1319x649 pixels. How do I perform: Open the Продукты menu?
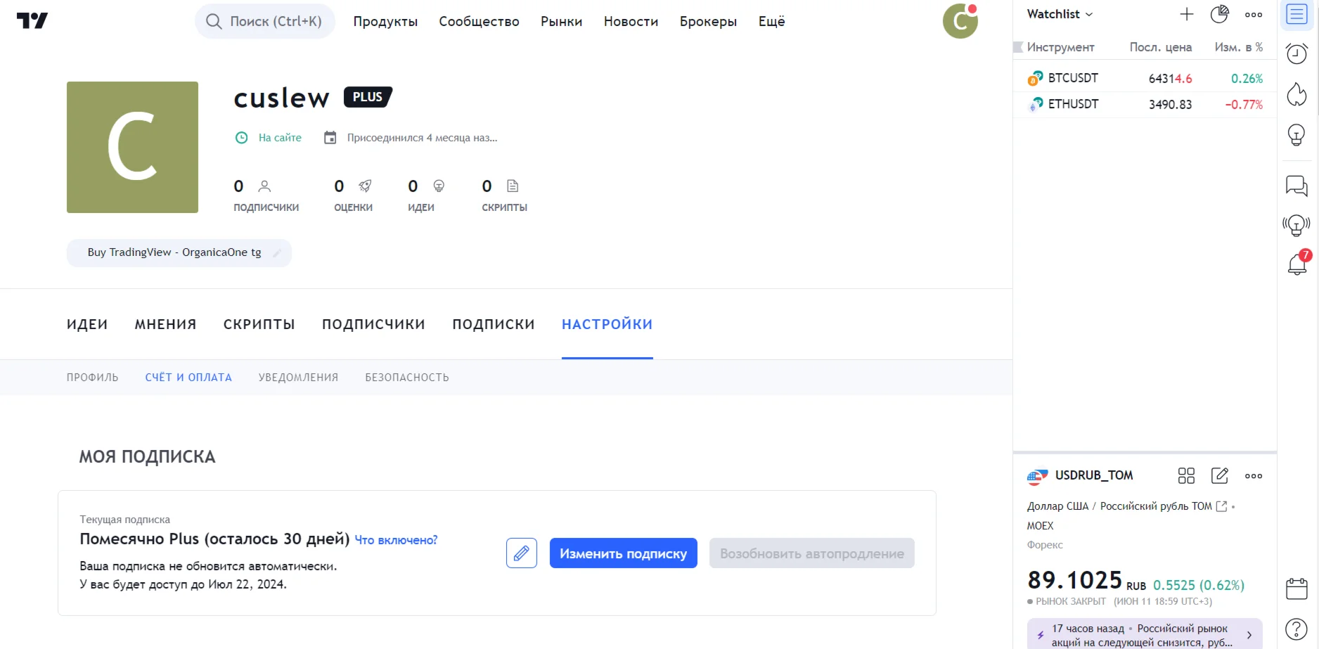click(x=385, y=22)
